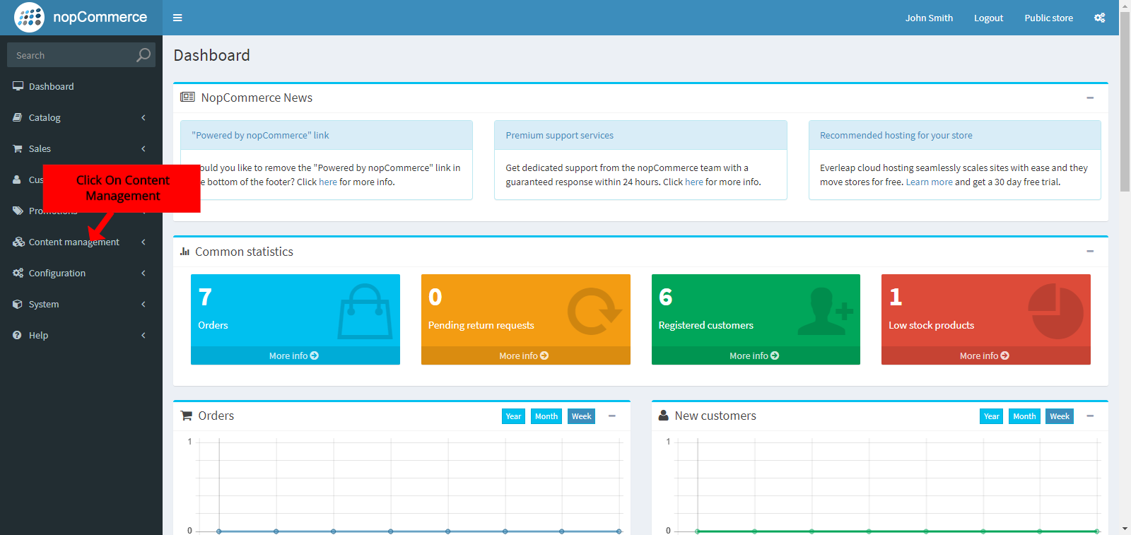Click the pie chart icon on Low stock tile

pyautogui.click(x=1055, y=311)
